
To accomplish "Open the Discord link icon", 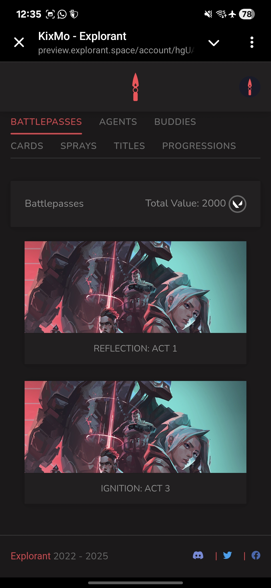I will [x=198, y=555].
